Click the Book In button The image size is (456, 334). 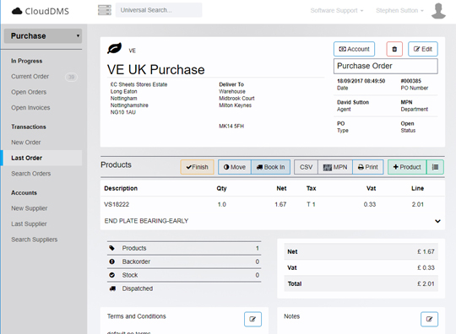click(x=270, y=167)
